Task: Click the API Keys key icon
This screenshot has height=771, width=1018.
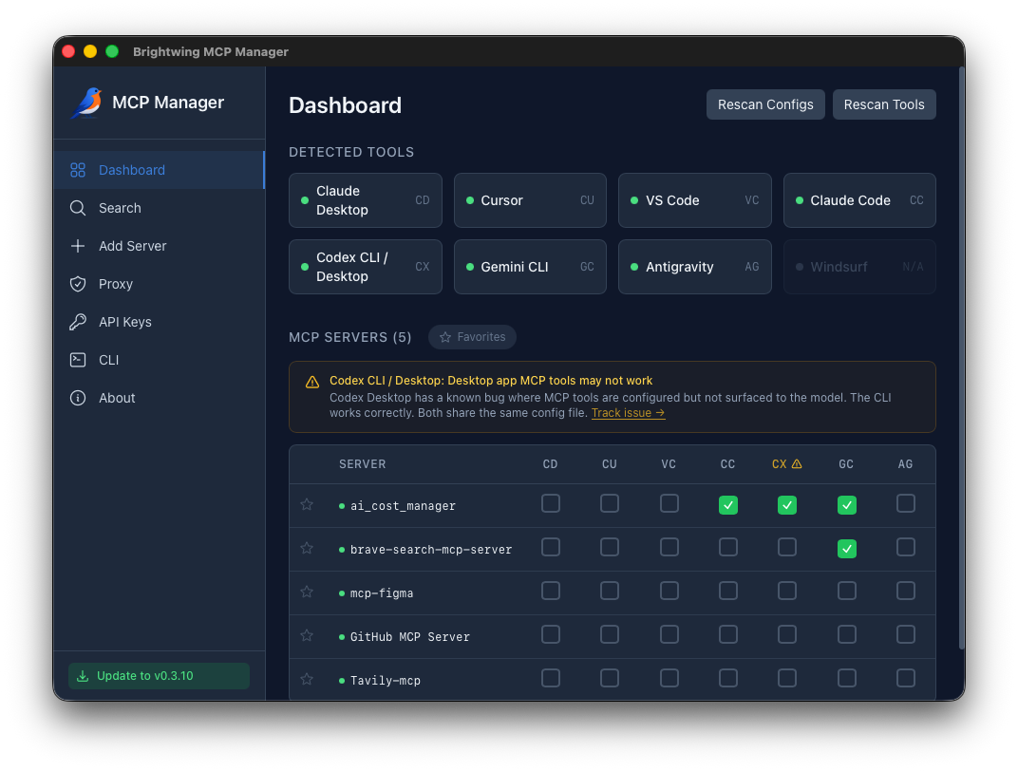Action: 77,322
